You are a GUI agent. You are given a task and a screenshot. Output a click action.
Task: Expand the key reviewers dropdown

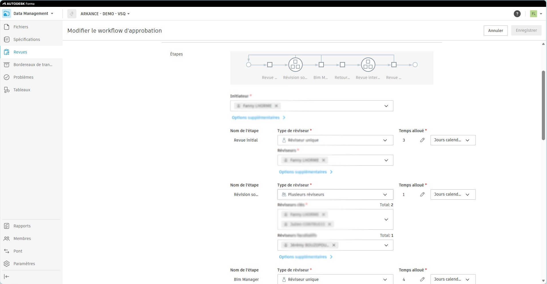386,220
